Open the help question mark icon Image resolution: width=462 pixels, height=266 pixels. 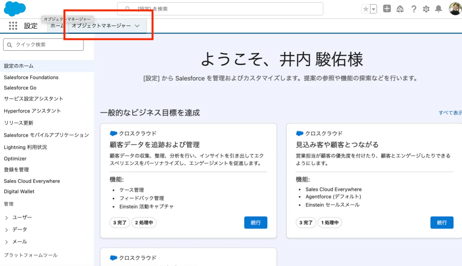pyautogui.click(x=413, y=8)
